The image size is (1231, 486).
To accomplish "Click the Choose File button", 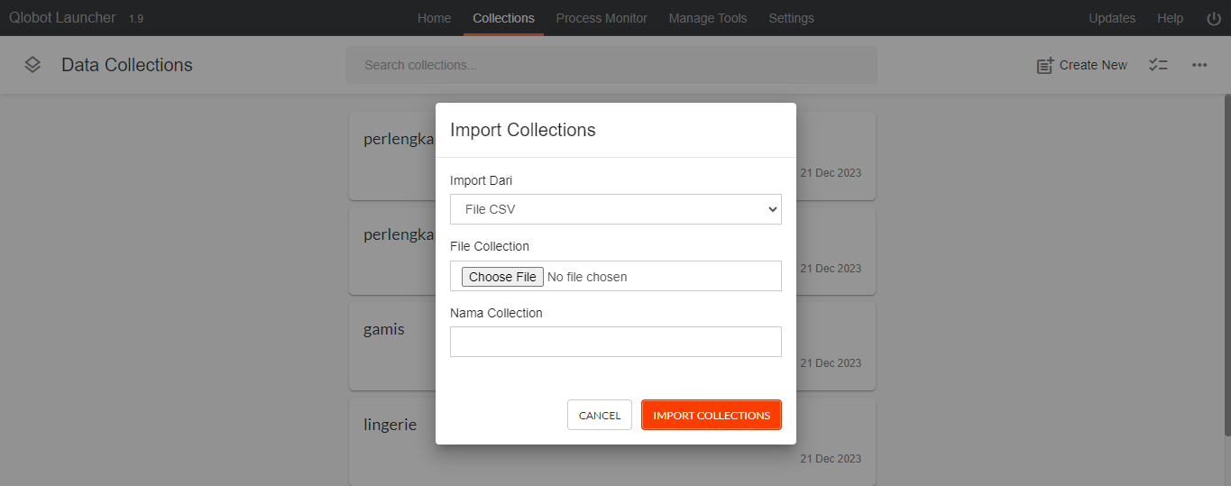I will coord(502,277).
